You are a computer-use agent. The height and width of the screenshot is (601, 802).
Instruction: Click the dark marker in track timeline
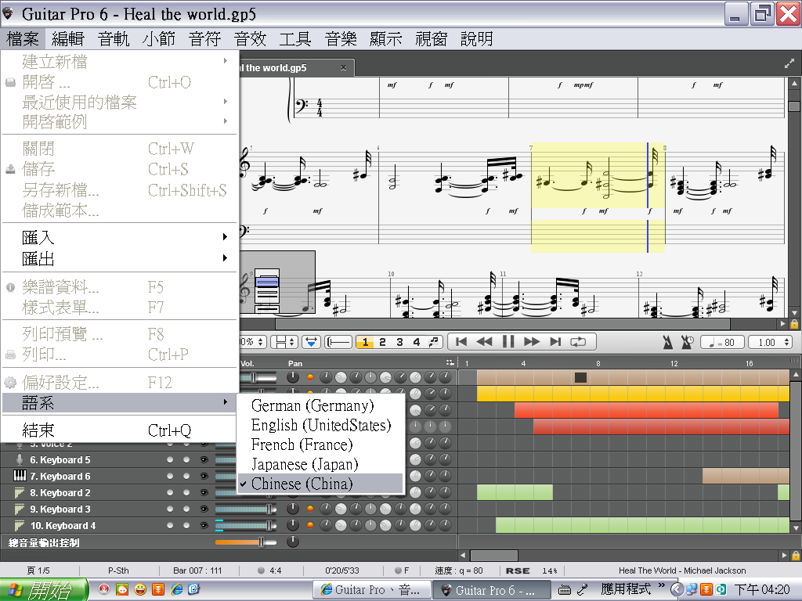580,378
